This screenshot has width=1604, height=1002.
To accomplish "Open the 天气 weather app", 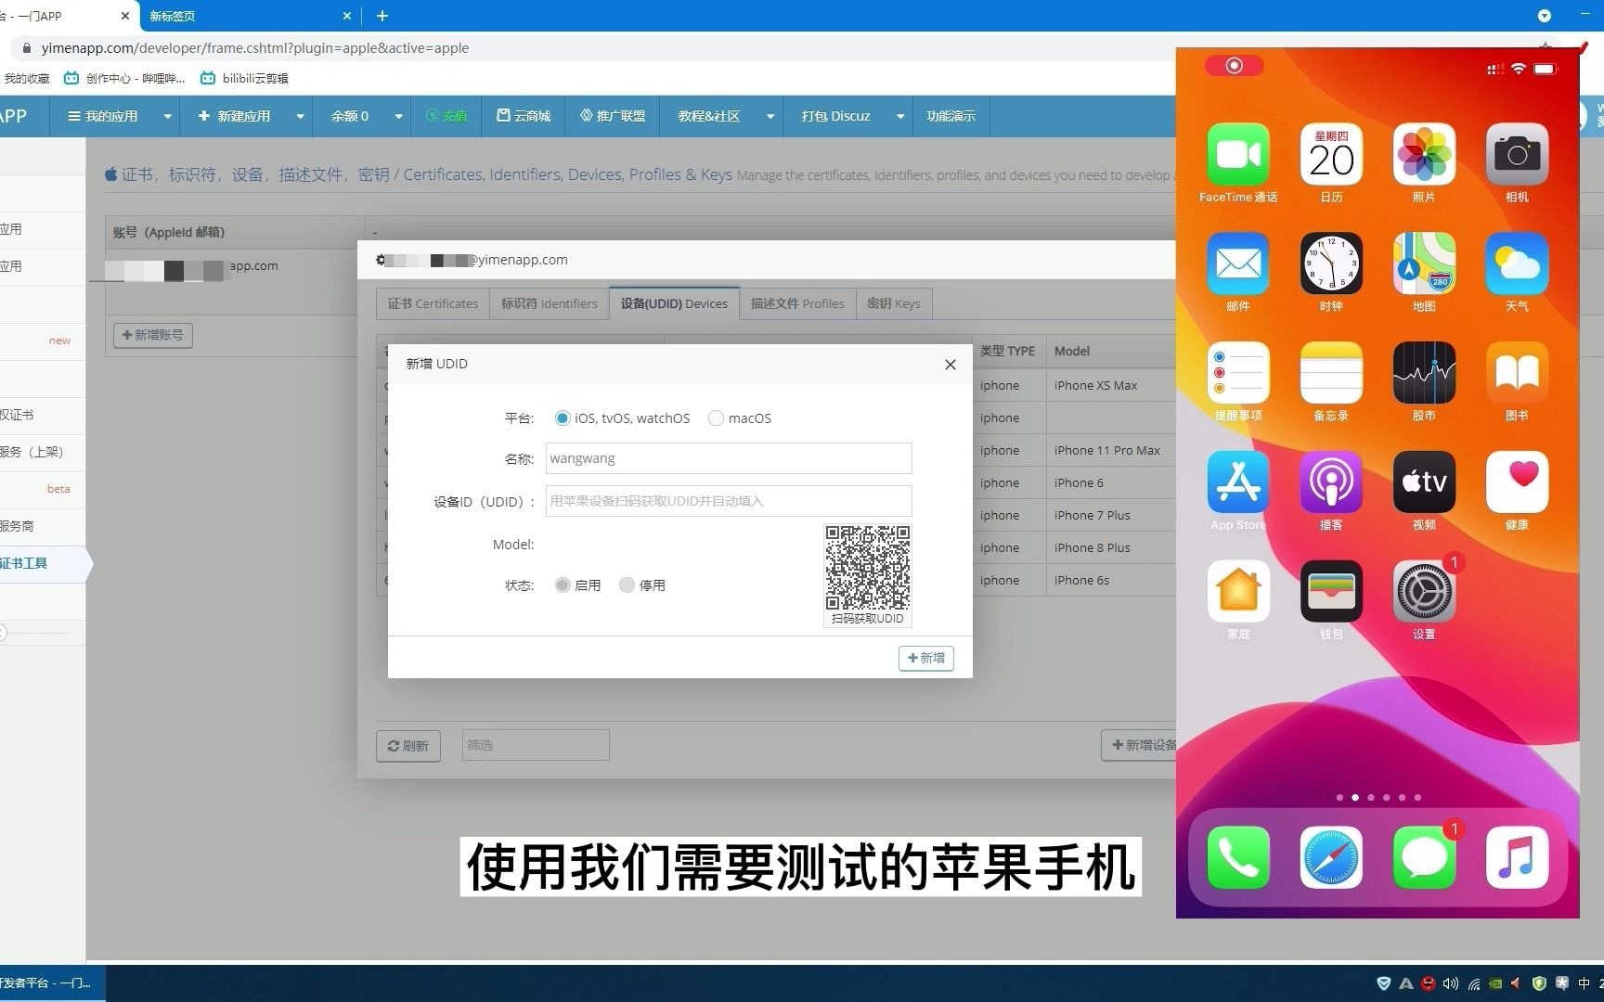I will [1516, 264].
